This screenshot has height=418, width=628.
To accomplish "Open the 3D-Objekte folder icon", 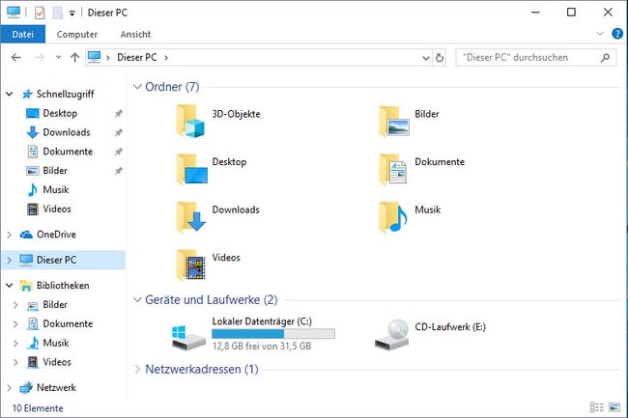I will [190, 122].
